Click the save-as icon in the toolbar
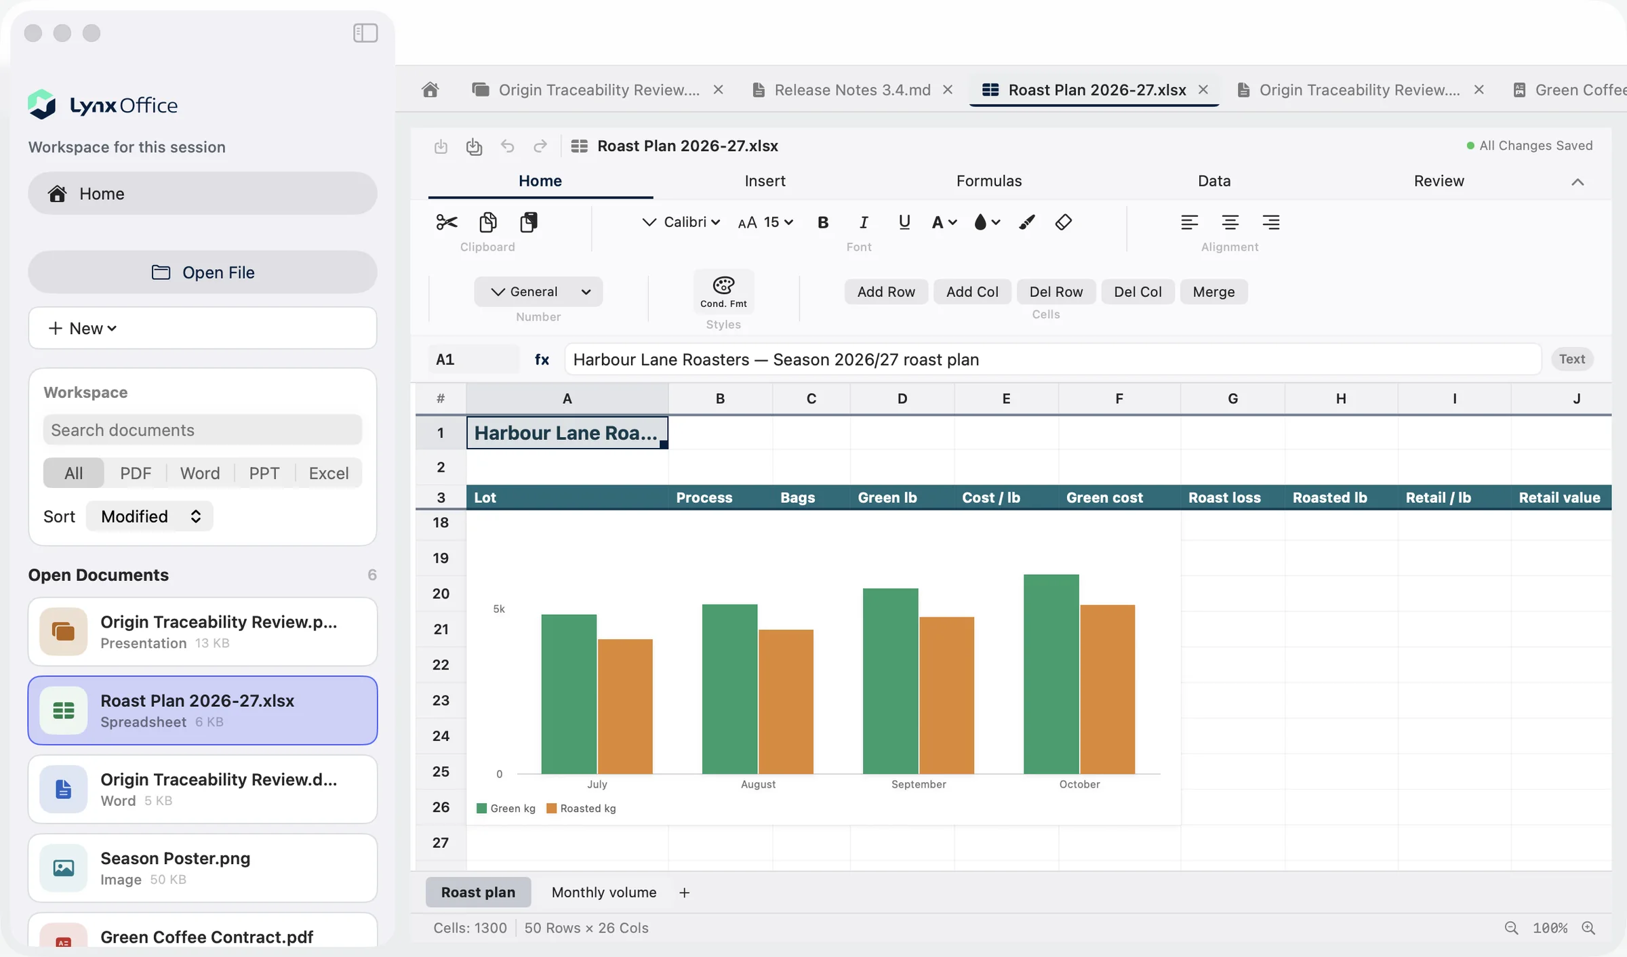 [x=474, y=146]
